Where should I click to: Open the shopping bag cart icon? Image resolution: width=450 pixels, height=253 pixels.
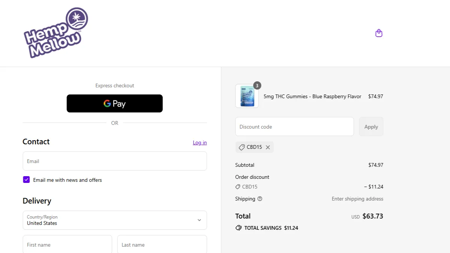379,33
